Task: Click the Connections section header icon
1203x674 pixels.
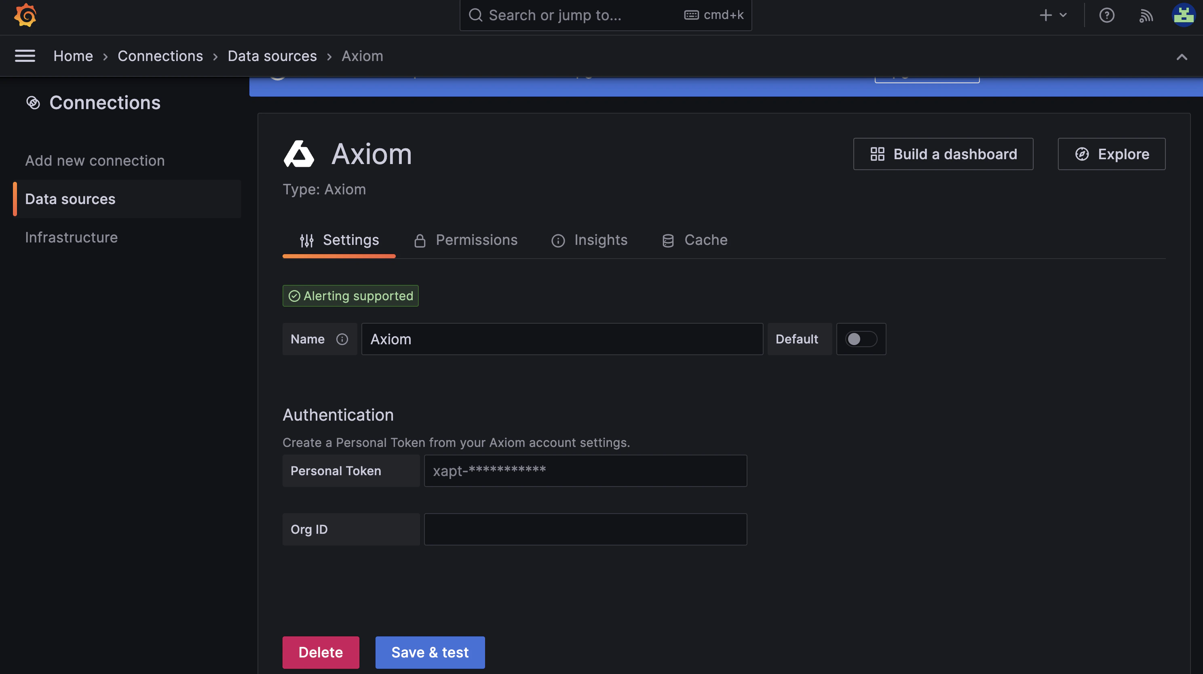Action: [x=33, y=103]
